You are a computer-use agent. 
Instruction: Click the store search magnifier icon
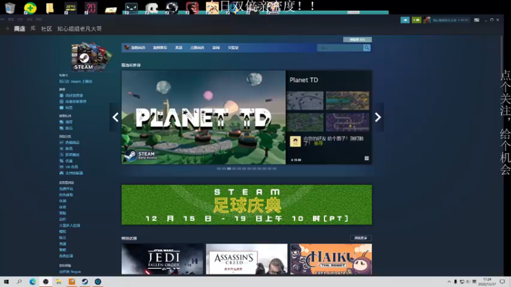coord(367,48)
